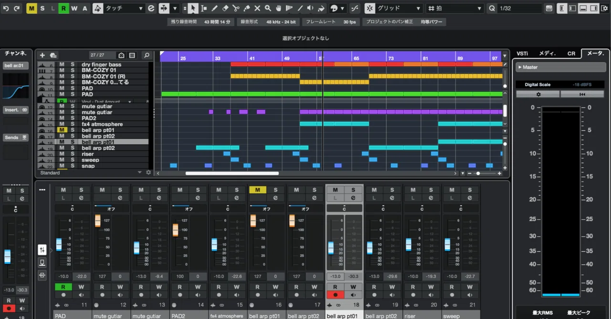The width and height of the screenshot is (611, 319).
Task: Select the Glue tool
Action: (247, 8)
